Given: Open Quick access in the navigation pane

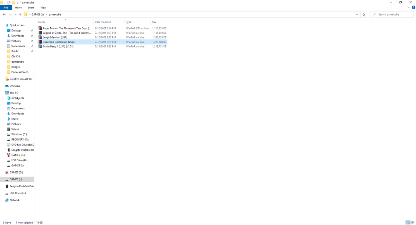Looking at the screenshot, I should tap(17, 25).
